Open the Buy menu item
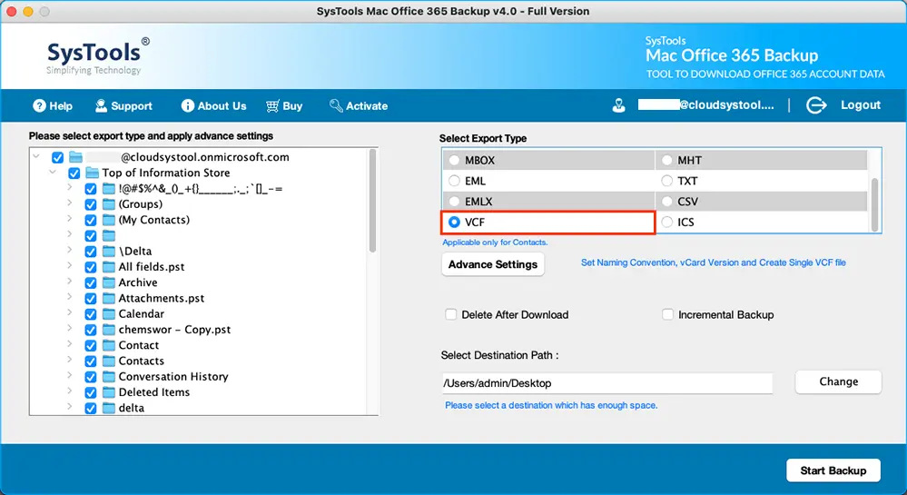Viewport: 907px width, 495px height. coord(284,106)
